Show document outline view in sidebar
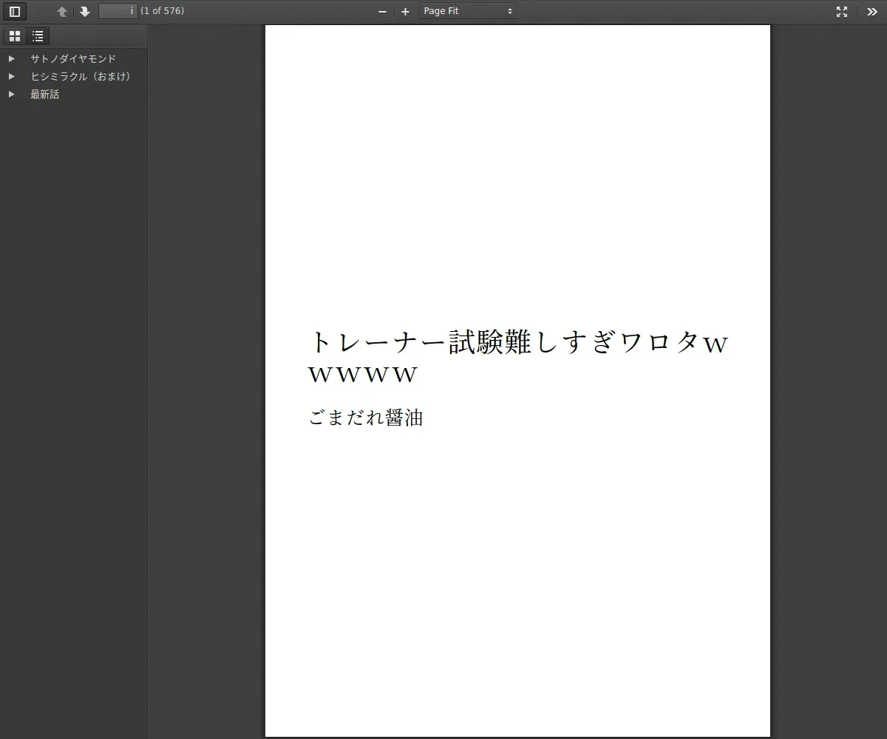Viewport: 887px width, 739px height. click(38, 36)
